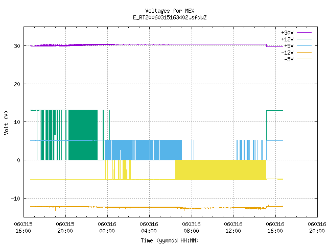
Task: Click the 060315 20:00 time tick label
Action: point(65,227)
